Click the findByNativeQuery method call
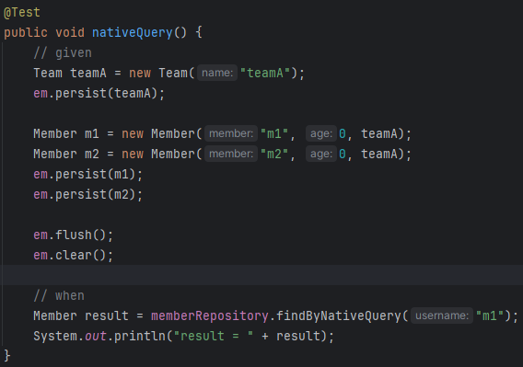Viewport: 523px width, 367px height. point(338,316)
